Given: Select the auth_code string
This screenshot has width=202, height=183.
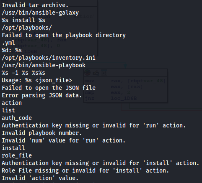Looking at the screenshot, I should 17,118.
